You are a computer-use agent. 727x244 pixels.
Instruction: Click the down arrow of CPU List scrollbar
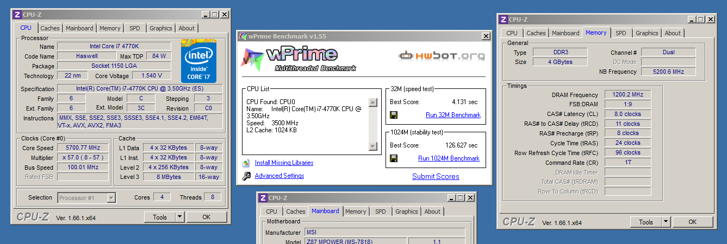click(372, 146)
